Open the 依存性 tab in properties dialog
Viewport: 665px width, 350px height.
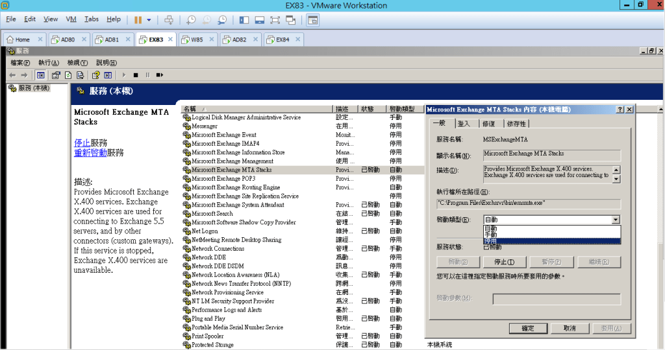click(x=517, y=124)
